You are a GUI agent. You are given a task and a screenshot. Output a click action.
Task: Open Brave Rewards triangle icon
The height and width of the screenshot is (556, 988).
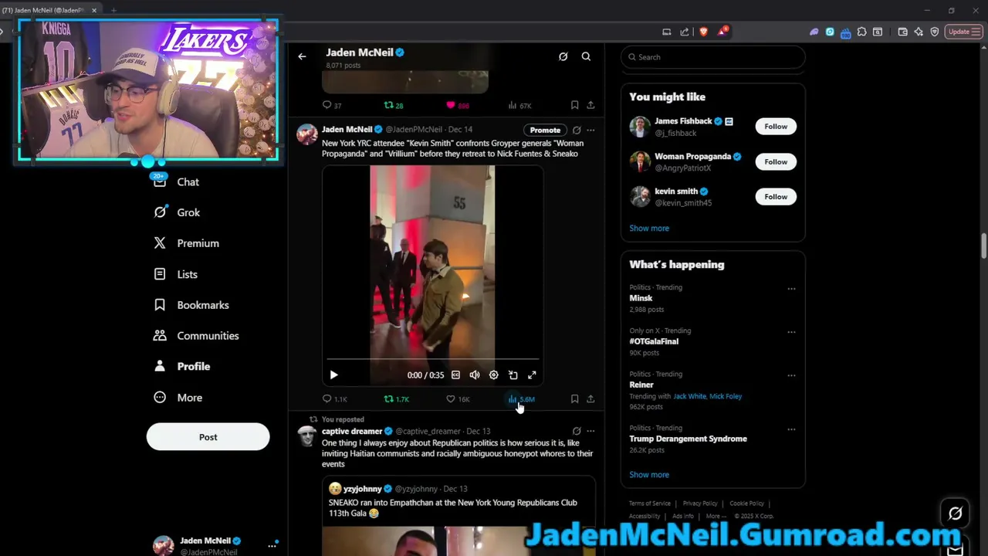coord(722,32)
